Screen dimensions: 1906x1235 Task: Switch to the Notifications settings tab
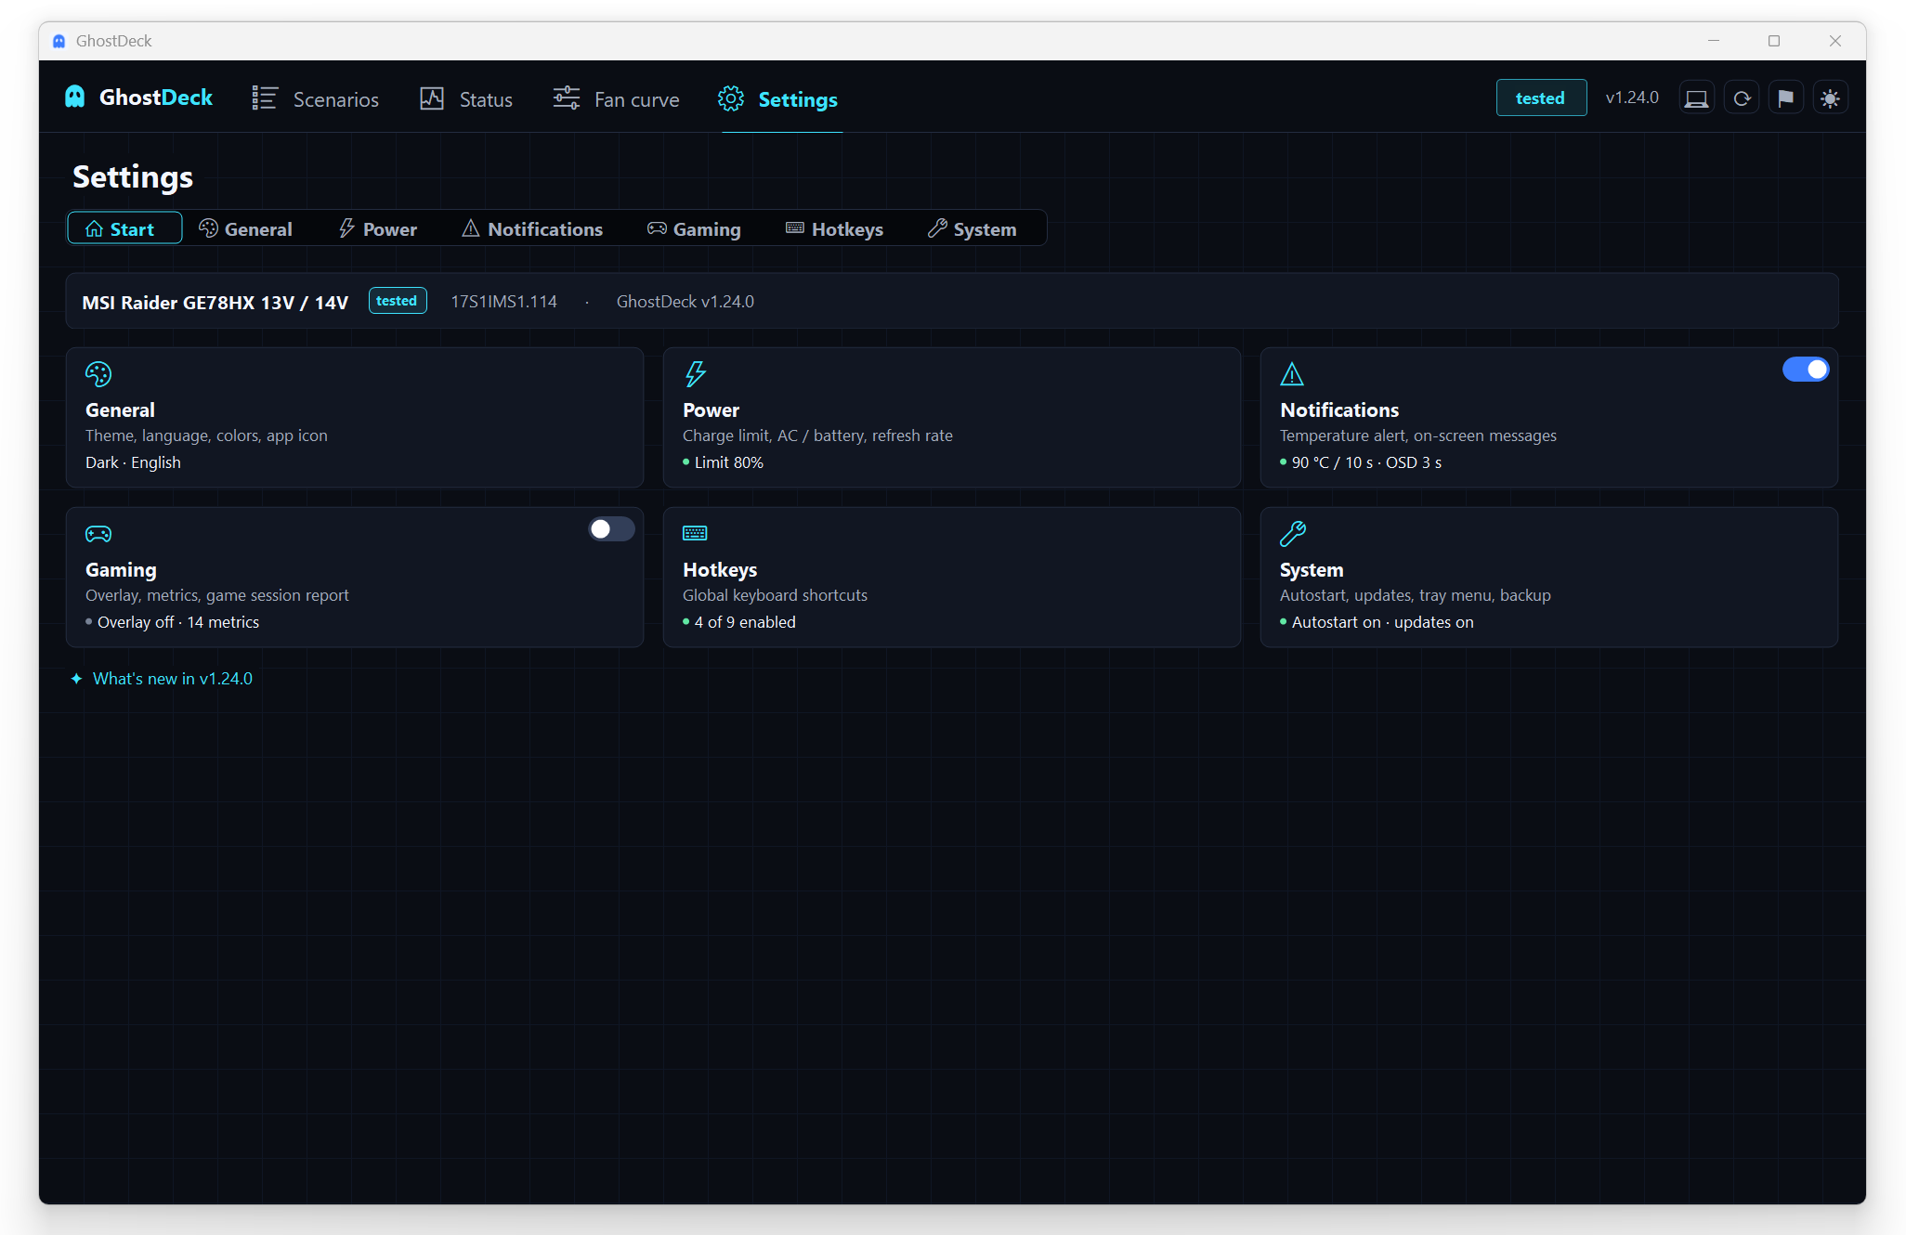pos(532,229)
